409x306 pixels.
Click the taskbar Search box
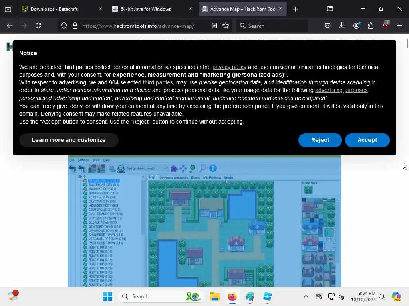coord(161,296)
